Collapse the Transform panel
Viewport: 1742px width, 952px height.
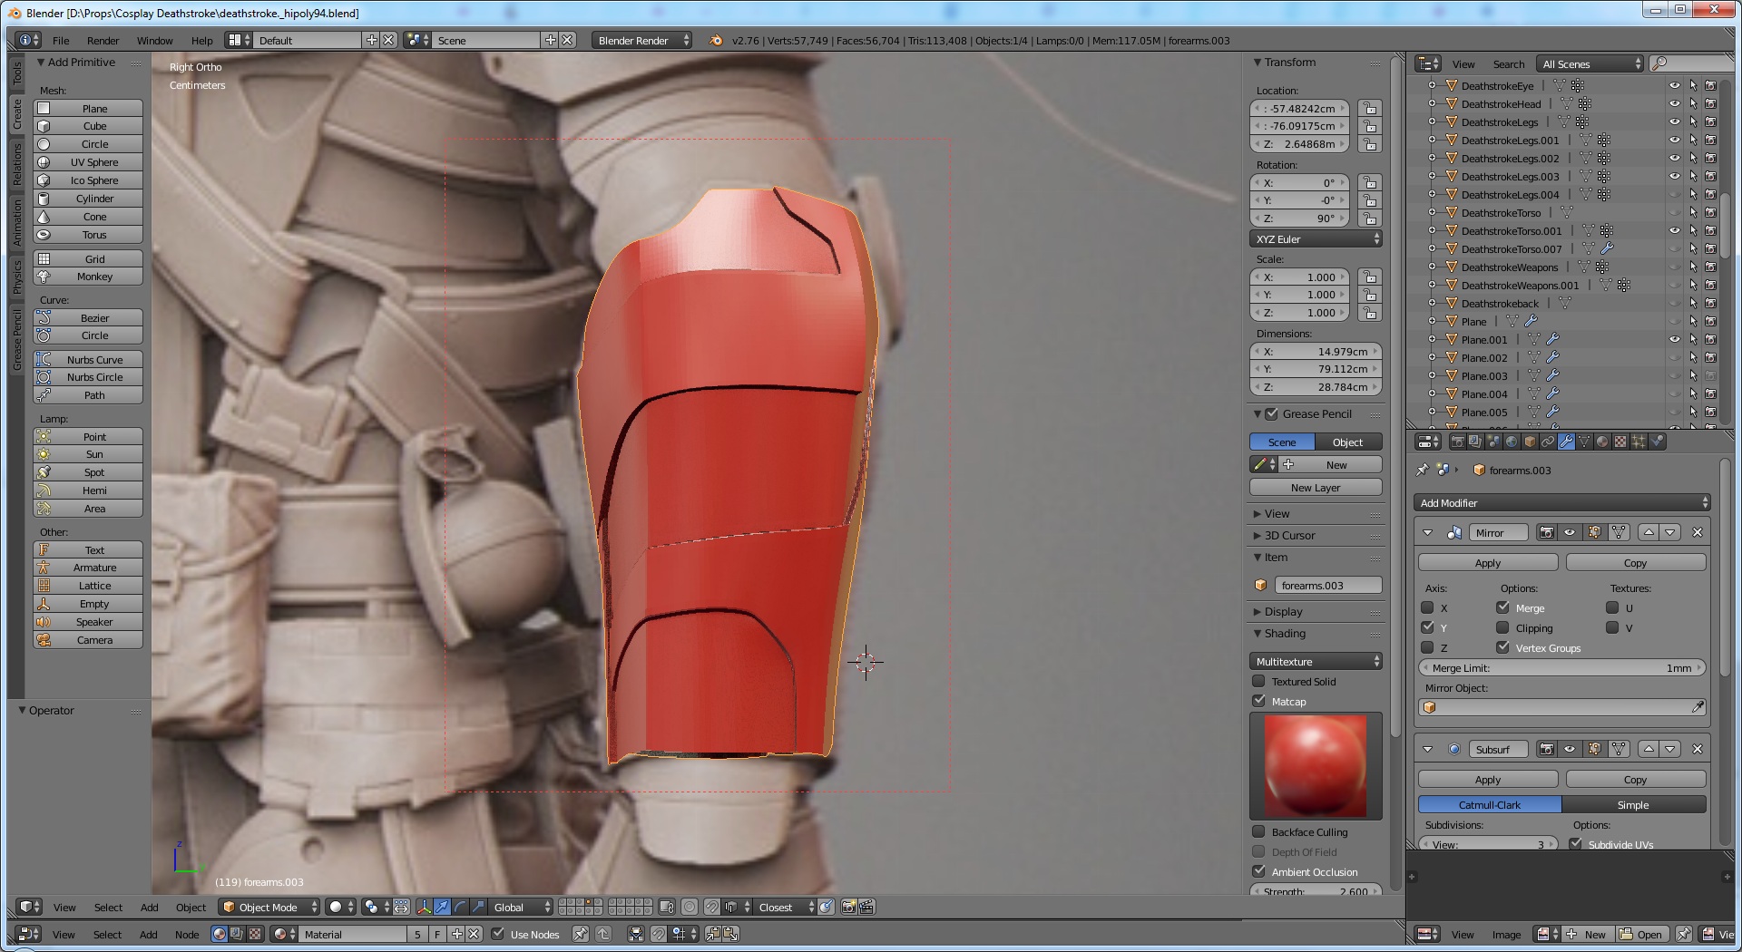click(x=1289, y=62)
